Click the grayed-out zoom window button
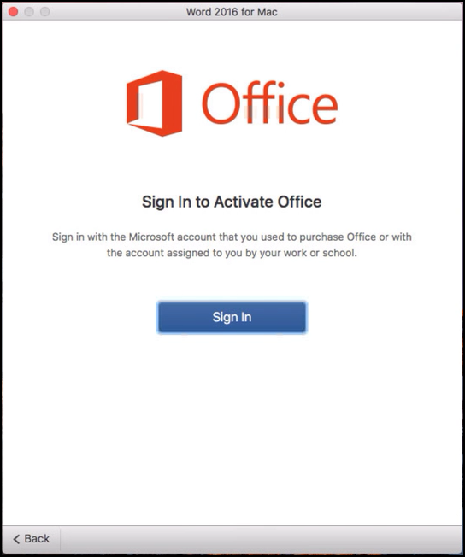Viewport: 465px width, 557px height. (x=44, y=12)
